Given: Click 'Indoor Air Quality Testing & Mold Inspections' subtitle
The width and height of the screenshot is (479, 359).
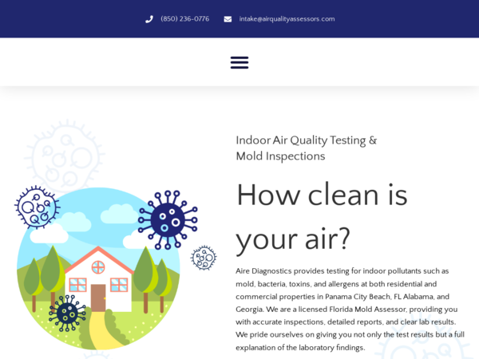Looking at the screenshot, I should (306, 148).
